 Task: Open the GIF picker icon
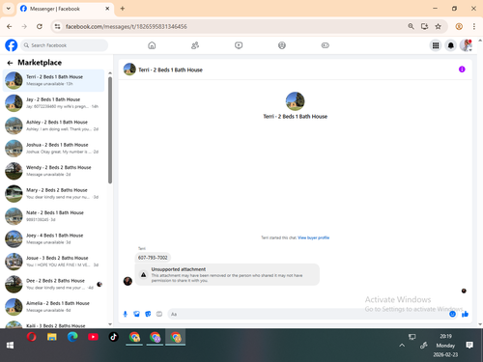click(159, 314)
